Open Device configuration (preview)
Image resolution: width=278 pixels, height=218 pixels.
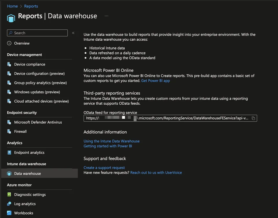pyautogui.click(x=39, y=74)
